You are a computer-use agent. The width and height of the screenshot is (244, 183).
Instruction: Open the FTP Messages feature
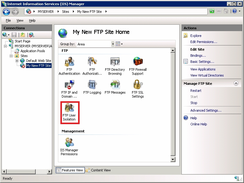(x=115, y=87)
